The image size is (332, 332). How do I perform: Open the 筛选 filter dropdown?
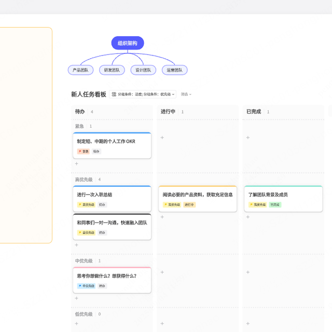186,94
